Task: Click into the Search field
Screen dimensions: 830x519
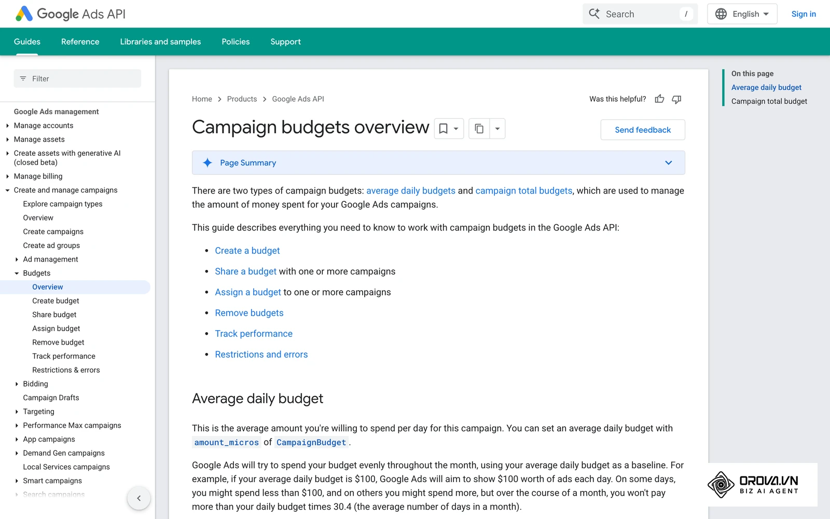Action: (x=640, y=14)
